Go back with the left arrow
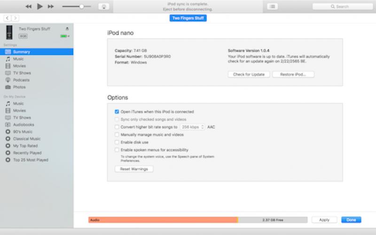The width and height of the screenshot is (376, 235). (7, 18)
